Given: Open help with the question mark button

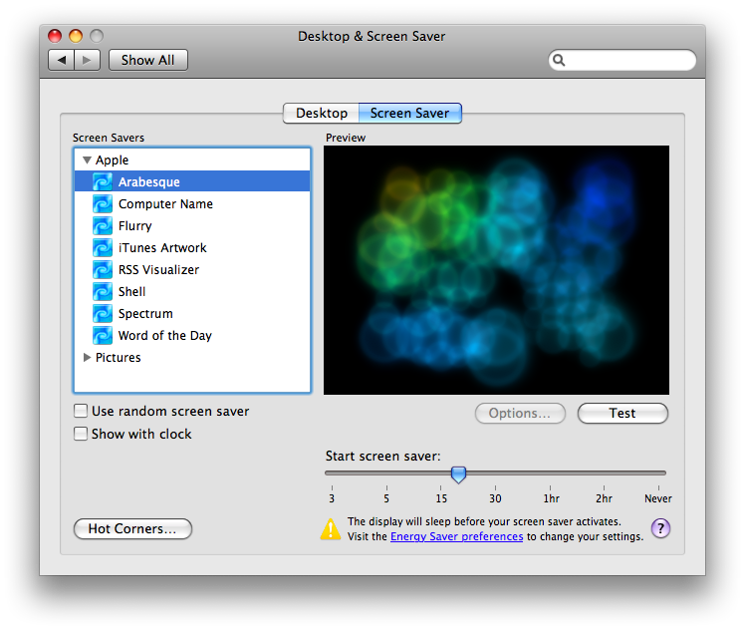Looking at the screenshot, I should 660,528.
